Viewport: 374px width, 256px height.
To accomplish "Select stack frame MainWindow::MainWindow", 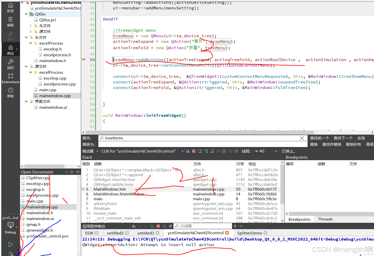I will click(x=181, y=194).
